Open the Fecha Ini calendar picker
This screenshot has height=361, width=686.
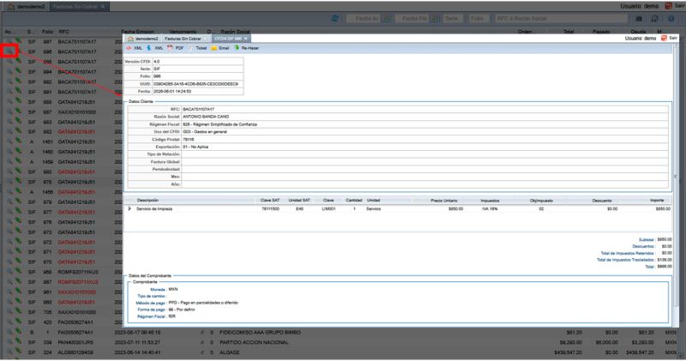pos(387,18)
